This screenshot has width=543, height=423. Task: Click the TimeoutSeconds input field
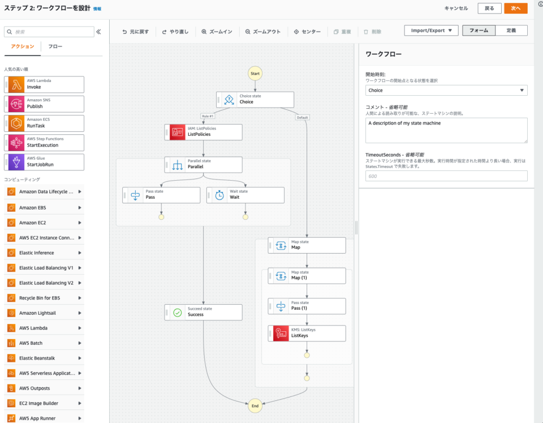[x=446, y=176]
